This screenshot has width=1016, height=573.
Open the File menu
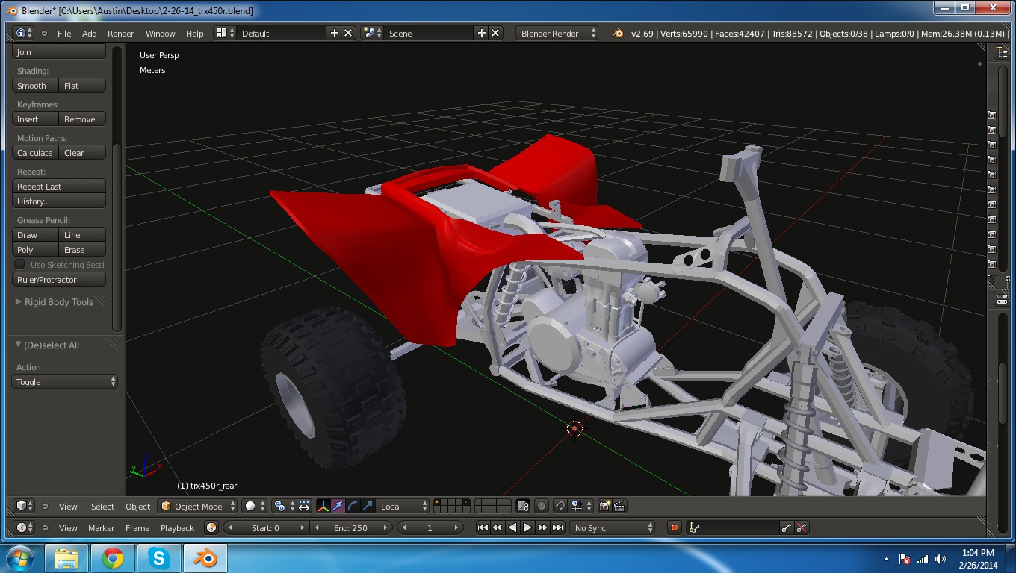coord(64,34)
